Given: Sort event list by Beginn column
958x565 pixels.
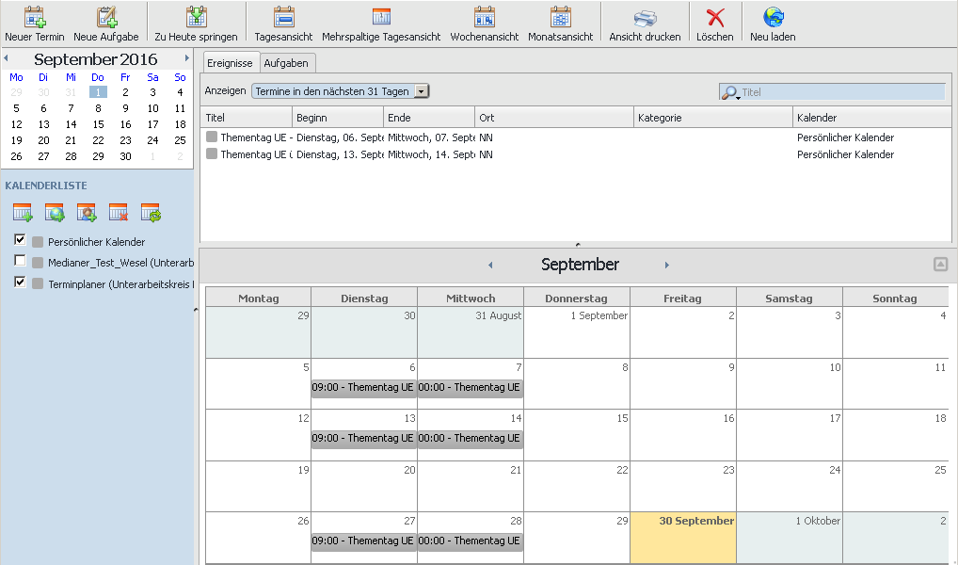Looking at the screenshot, I should [x=337, y=118].
